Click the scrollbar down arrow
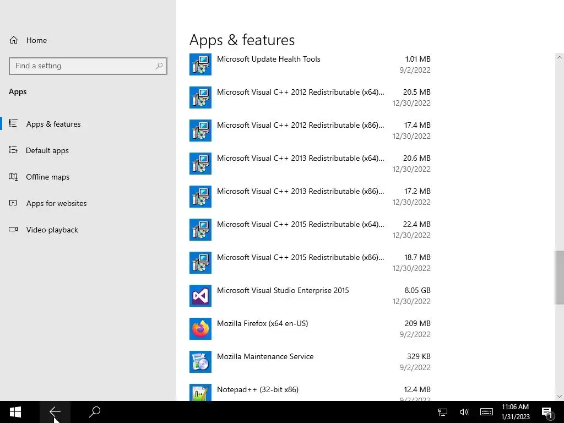 [560, 397]
